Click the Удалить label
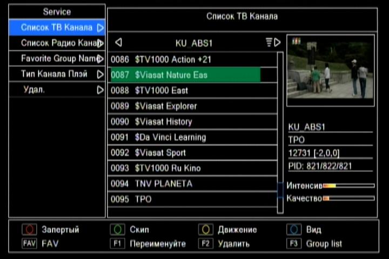 pos(234,244)
